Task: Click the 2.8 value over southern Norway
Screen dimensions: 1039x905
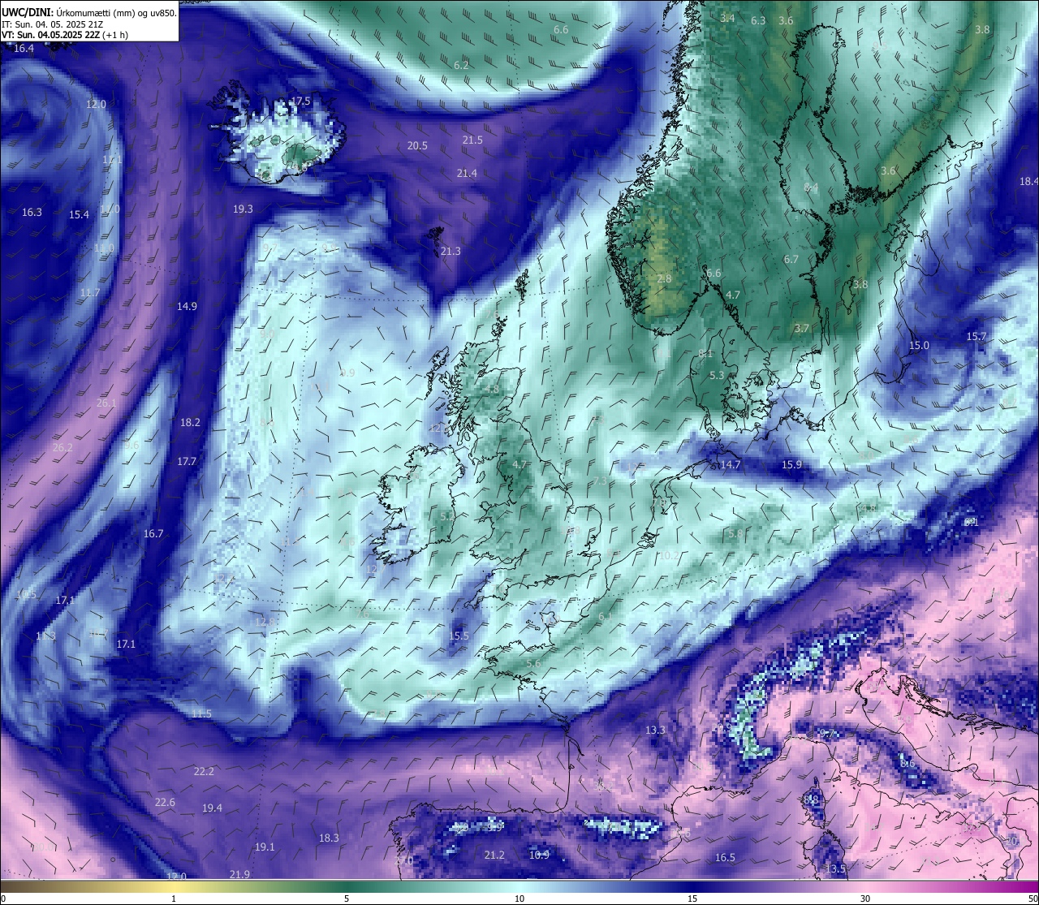Action: (664, 279)
